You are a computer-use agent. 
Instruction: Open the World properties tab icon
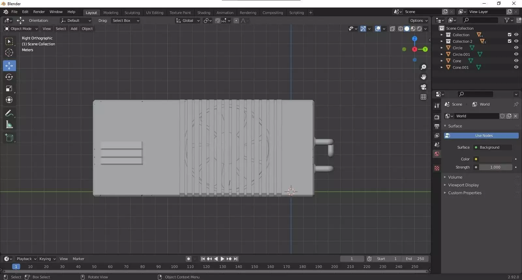[x=437, y=154]
